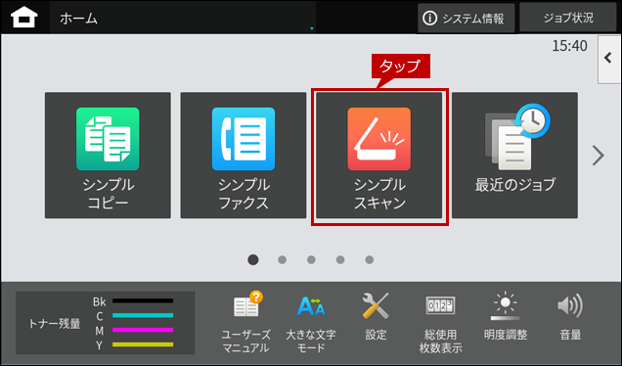Expand the small teal header dropdown triangle
The height and width of the screenshot is (366, 622).
(x=312, y=28)
